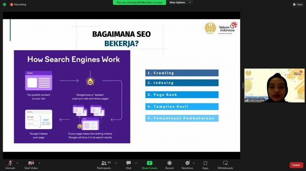Expand video options arrow beside Start Video
306x171 pixels.
point(39,163)
